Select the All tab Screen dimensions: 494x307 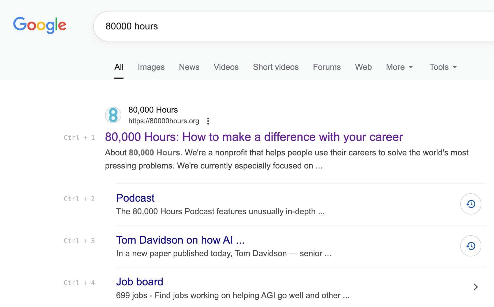(x=119, y=67)
